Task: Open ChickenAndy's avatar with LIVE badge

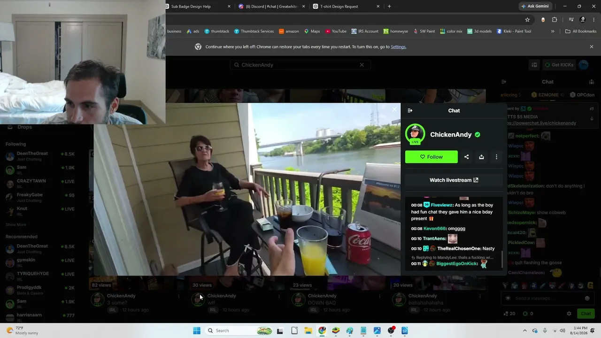Action: pos(415,135)
